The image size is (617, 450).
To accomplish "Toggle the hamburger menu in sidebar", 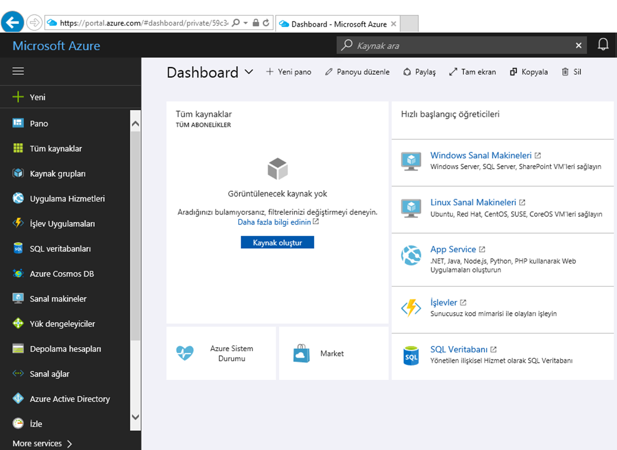I will [x=18, y=71].
